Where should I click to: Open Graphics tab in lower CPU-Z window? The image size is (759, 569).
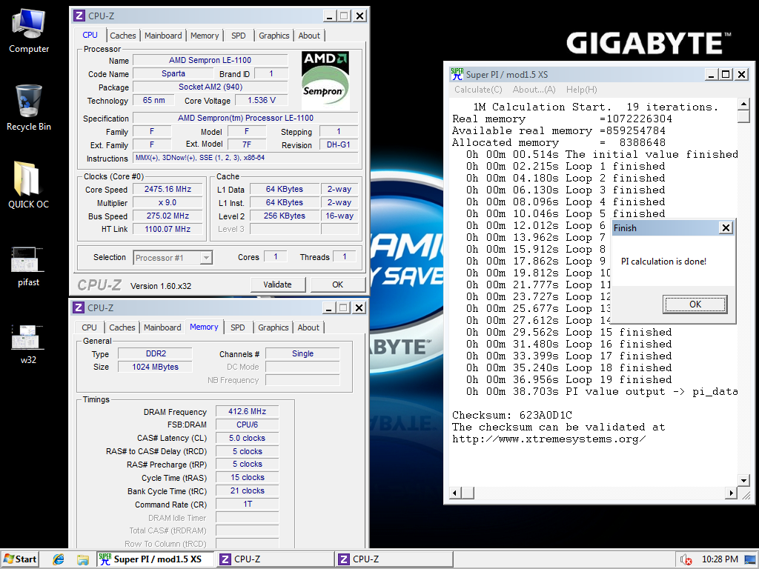(x=273, y=327)
